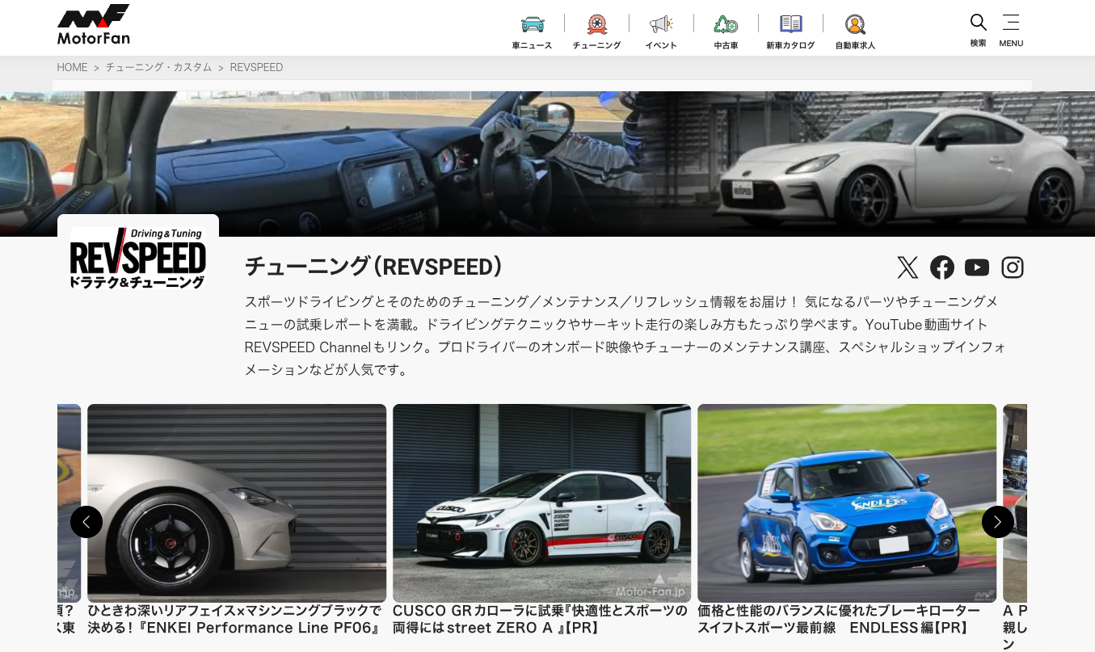The height and width of the screenshot is (652, 1095).
Task: Click the REVSPEED breadcrumb
Action: pyautogui.click(x=256, y=67)
